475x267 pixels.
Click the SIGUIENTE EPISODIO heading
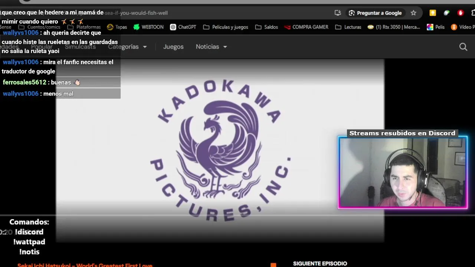pos(320,264)
